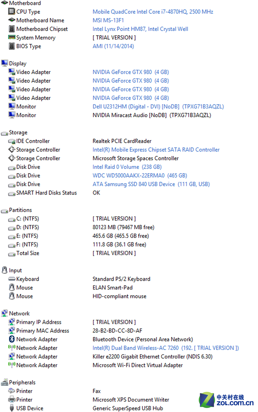
Task: Click the USB Device plug icon
Action: tap(12, 408)
